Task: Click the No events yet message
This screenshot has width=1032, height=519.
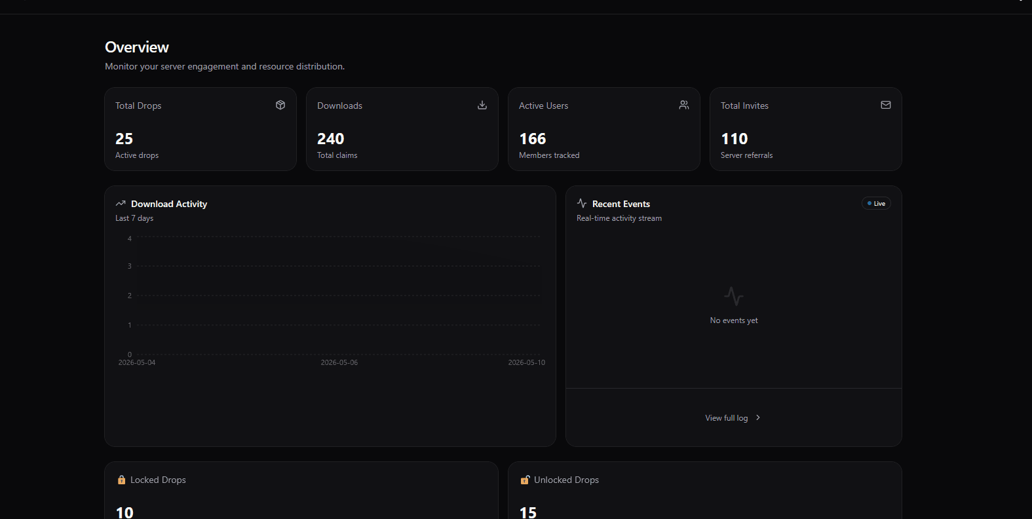Action: 734,320
